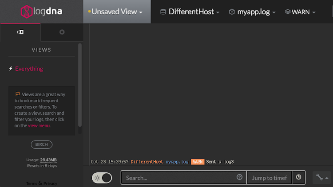The image size is (333, 187).
Task: Click the cube icon beside myapp.log
Action: click(x=232, y=12)
